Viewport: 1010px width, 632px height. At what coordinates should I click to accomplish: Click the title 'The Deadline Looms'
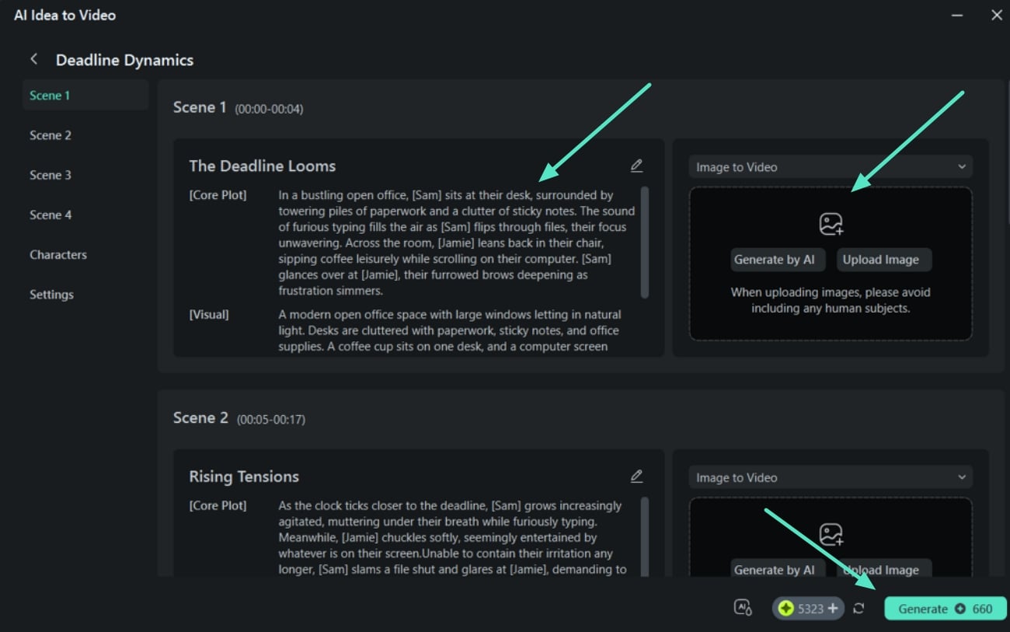click(263, 166)
